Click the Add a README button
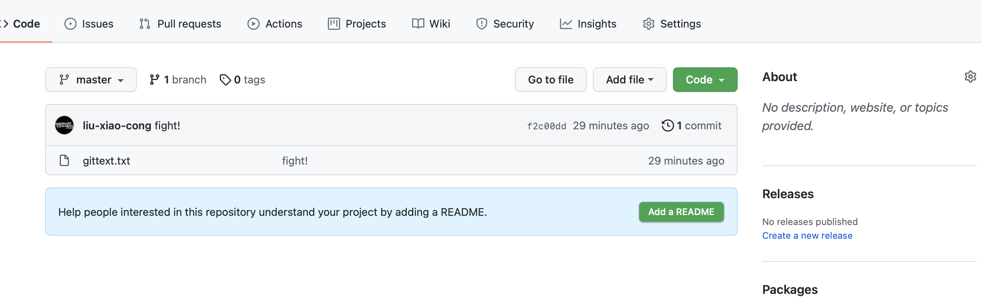982x300 pixels. tap(681, 212)
